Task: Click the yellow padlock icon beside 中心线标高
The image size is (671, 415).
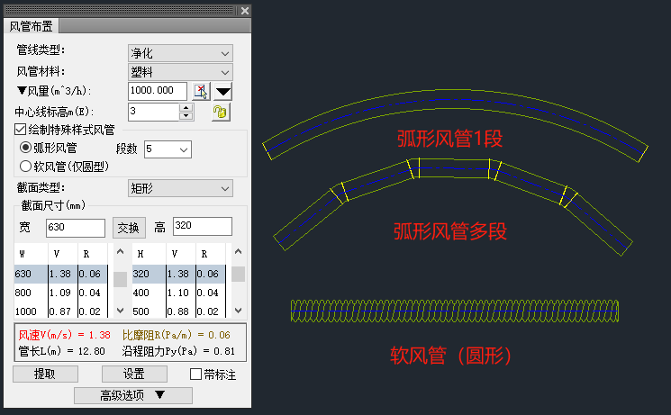Action: [219, 112]
